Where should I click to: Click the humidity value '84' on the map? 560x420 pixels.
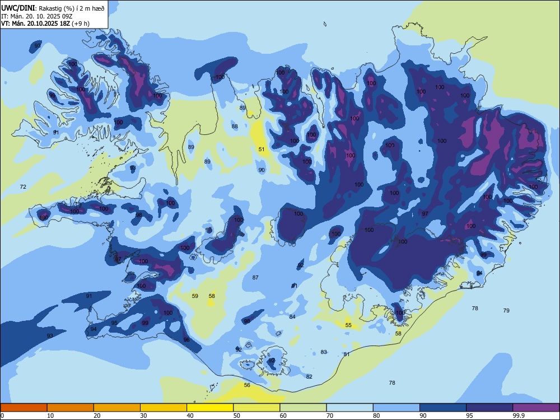click(x=292, y=317)
